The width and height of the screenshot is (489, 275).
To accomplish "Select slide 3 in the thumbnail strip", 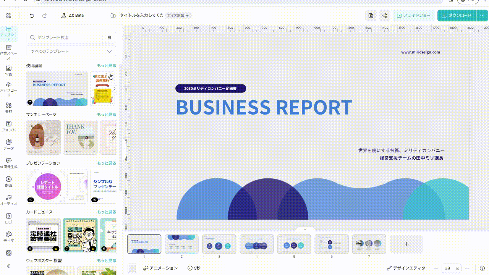I will (x=219, y=244).
